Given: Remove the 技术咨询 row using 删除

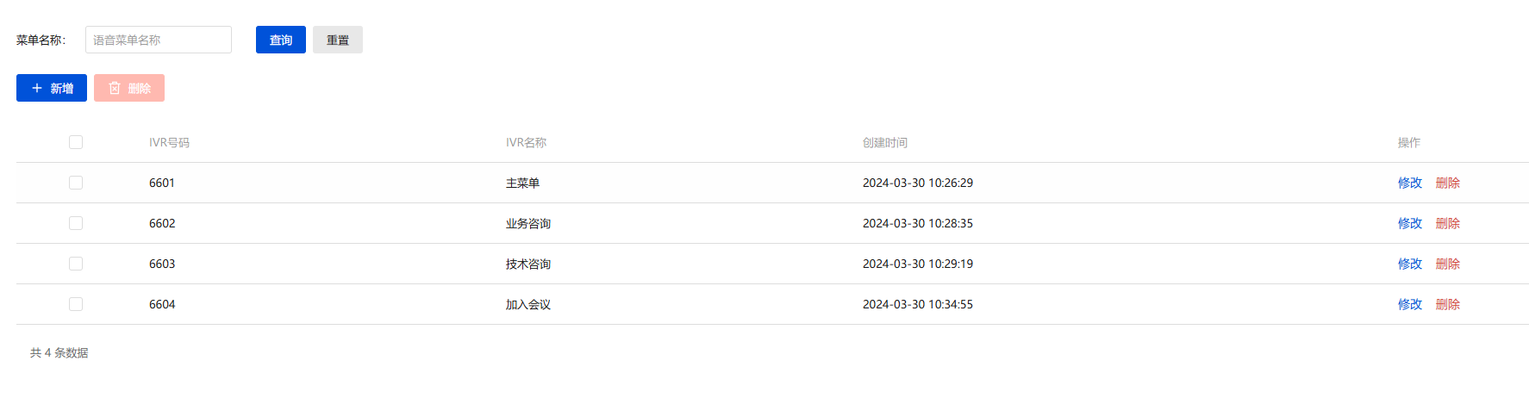Looking at the screenshot, I should [1447, 264].
